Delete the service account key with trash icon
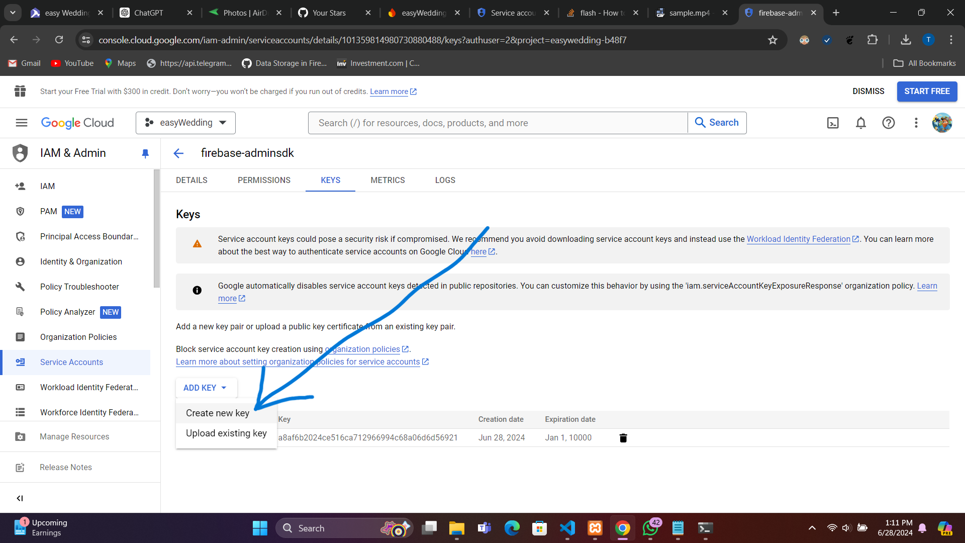The height and width of the screenshot is (543, 965). click(623, 438)
